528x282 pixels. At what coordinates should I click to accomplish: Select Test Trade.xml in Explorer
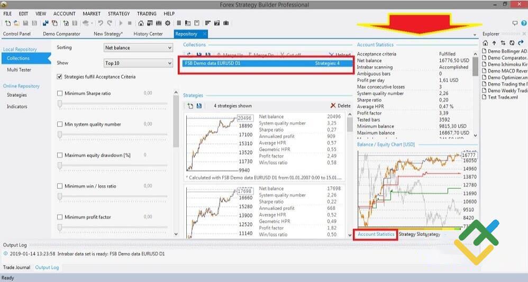[500, 97]
